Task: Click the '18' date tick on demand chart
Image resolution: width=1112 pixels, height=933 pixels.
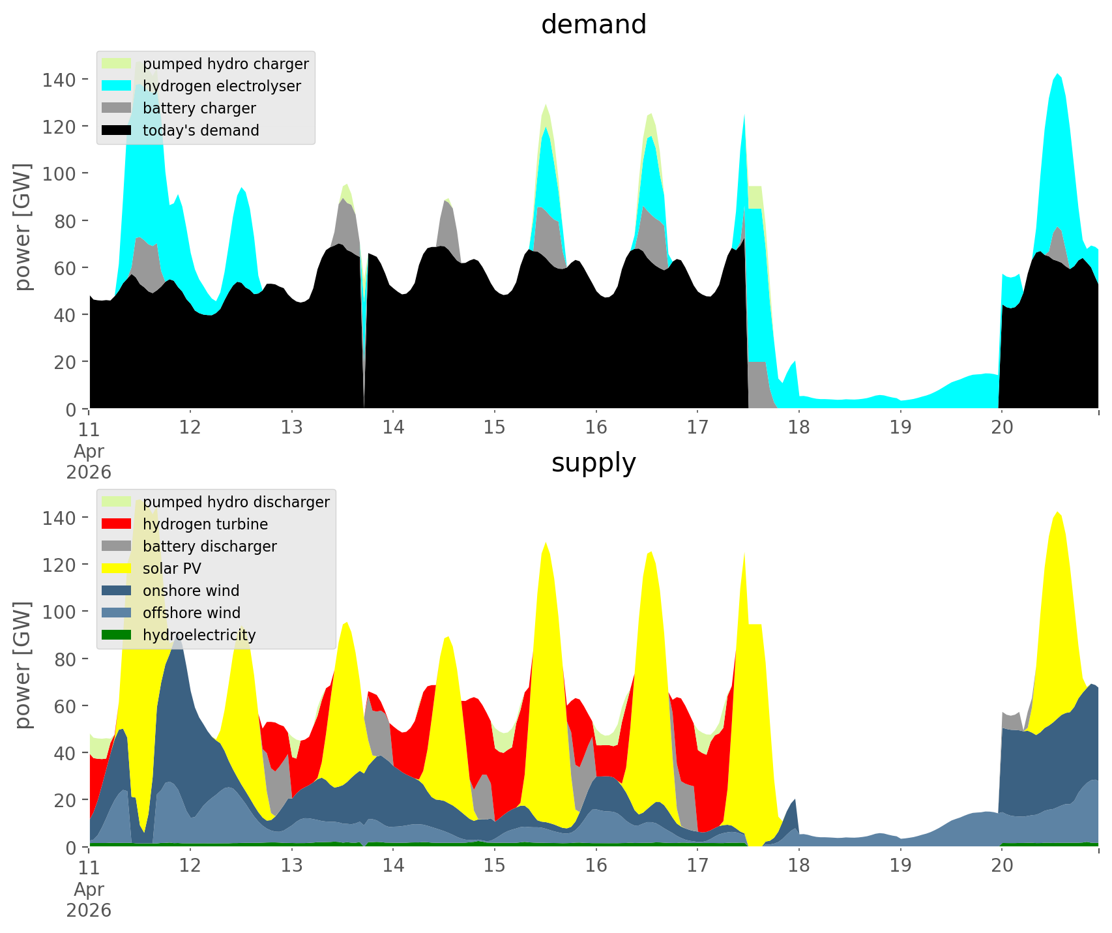Action: pyautogui.click(x=799, y=428)
